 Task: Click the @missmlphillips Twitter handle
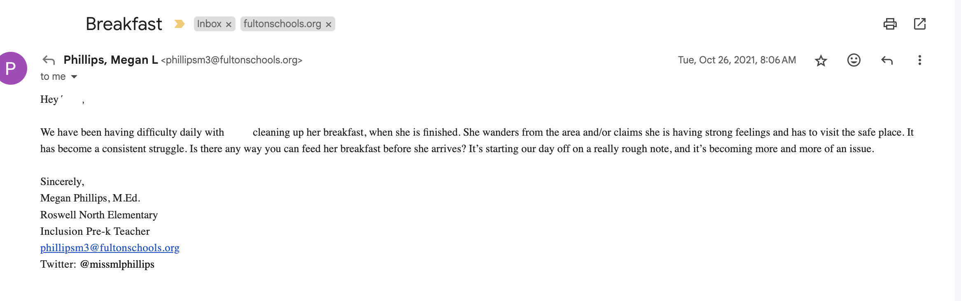(117, 264)
